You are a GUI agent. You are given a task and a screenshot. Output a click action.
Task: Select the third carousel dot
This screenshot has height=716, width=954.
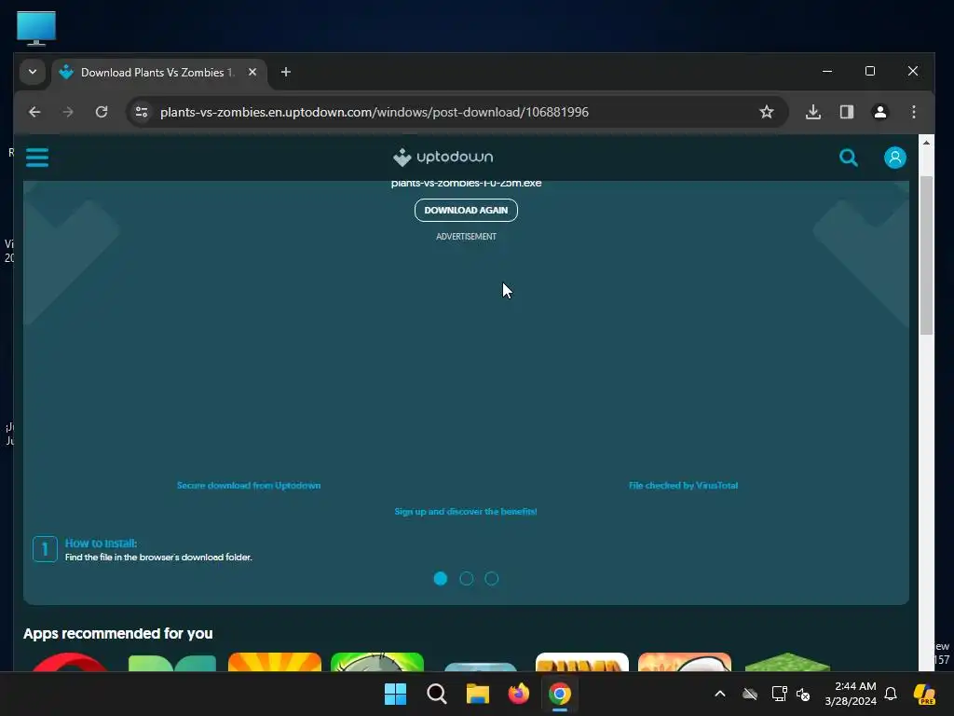[x=492, y=578]
